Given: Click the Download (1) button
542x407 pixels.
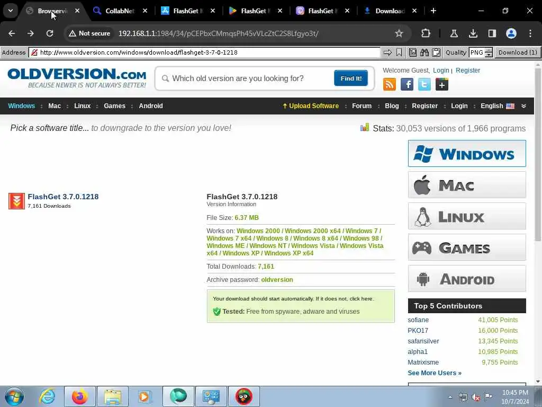Looking at the screenshot, I should [x=518, y=52].
